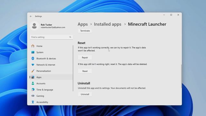Repair the Minecraft Launcher app
The image size is (206, 116).
point(85,58)
